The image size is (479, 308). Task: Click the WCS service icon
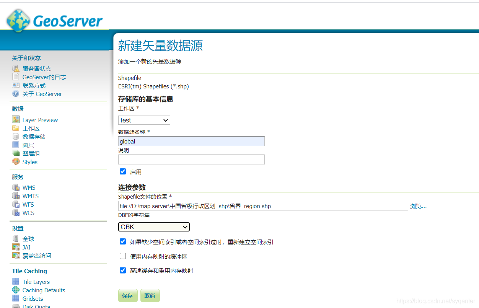pos(16,213)
